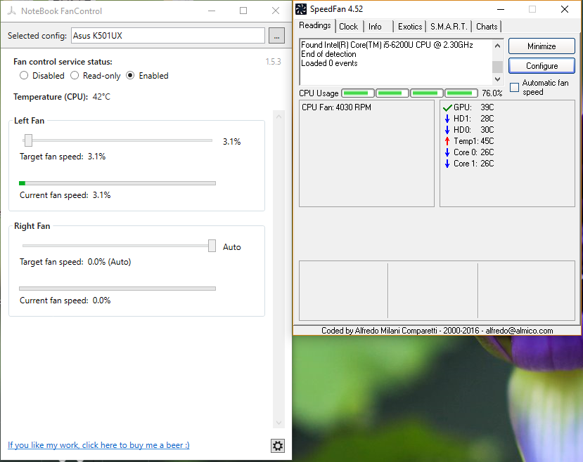The image size is (583, 462).
Task: Open the buy me a beer link
Action: pos(98,444)
